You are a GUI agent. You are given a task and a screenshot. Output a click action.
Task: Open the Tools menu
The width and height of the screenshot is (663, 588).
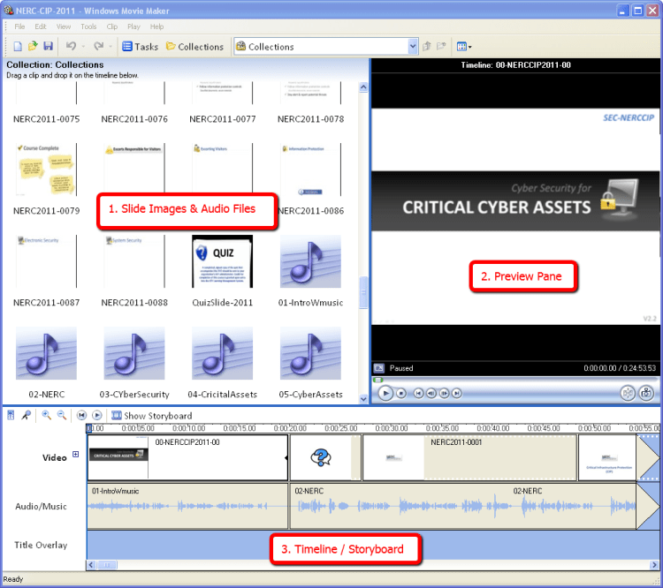pyautogui.click(x=88, y=26)
